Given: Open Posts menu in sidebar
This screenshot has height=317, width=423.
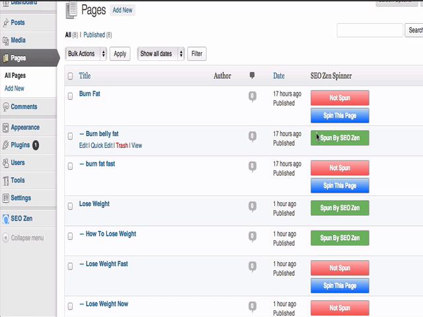Looking at the screenshot, I should [x=18, y=22].
